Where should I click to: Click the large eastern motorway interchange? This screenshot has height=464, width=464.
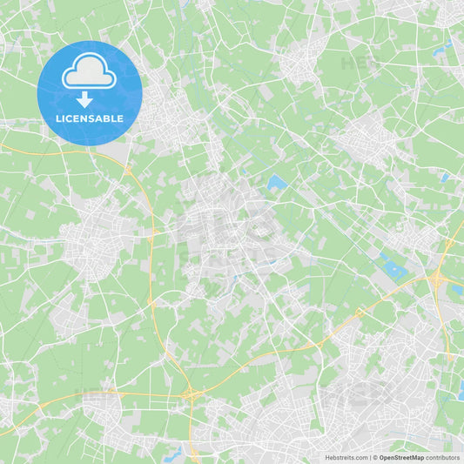(x=437, y=279)
